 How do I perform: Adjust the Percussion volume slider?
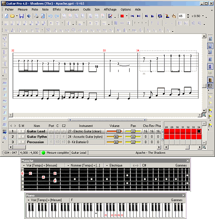click(x=114, y=142)
